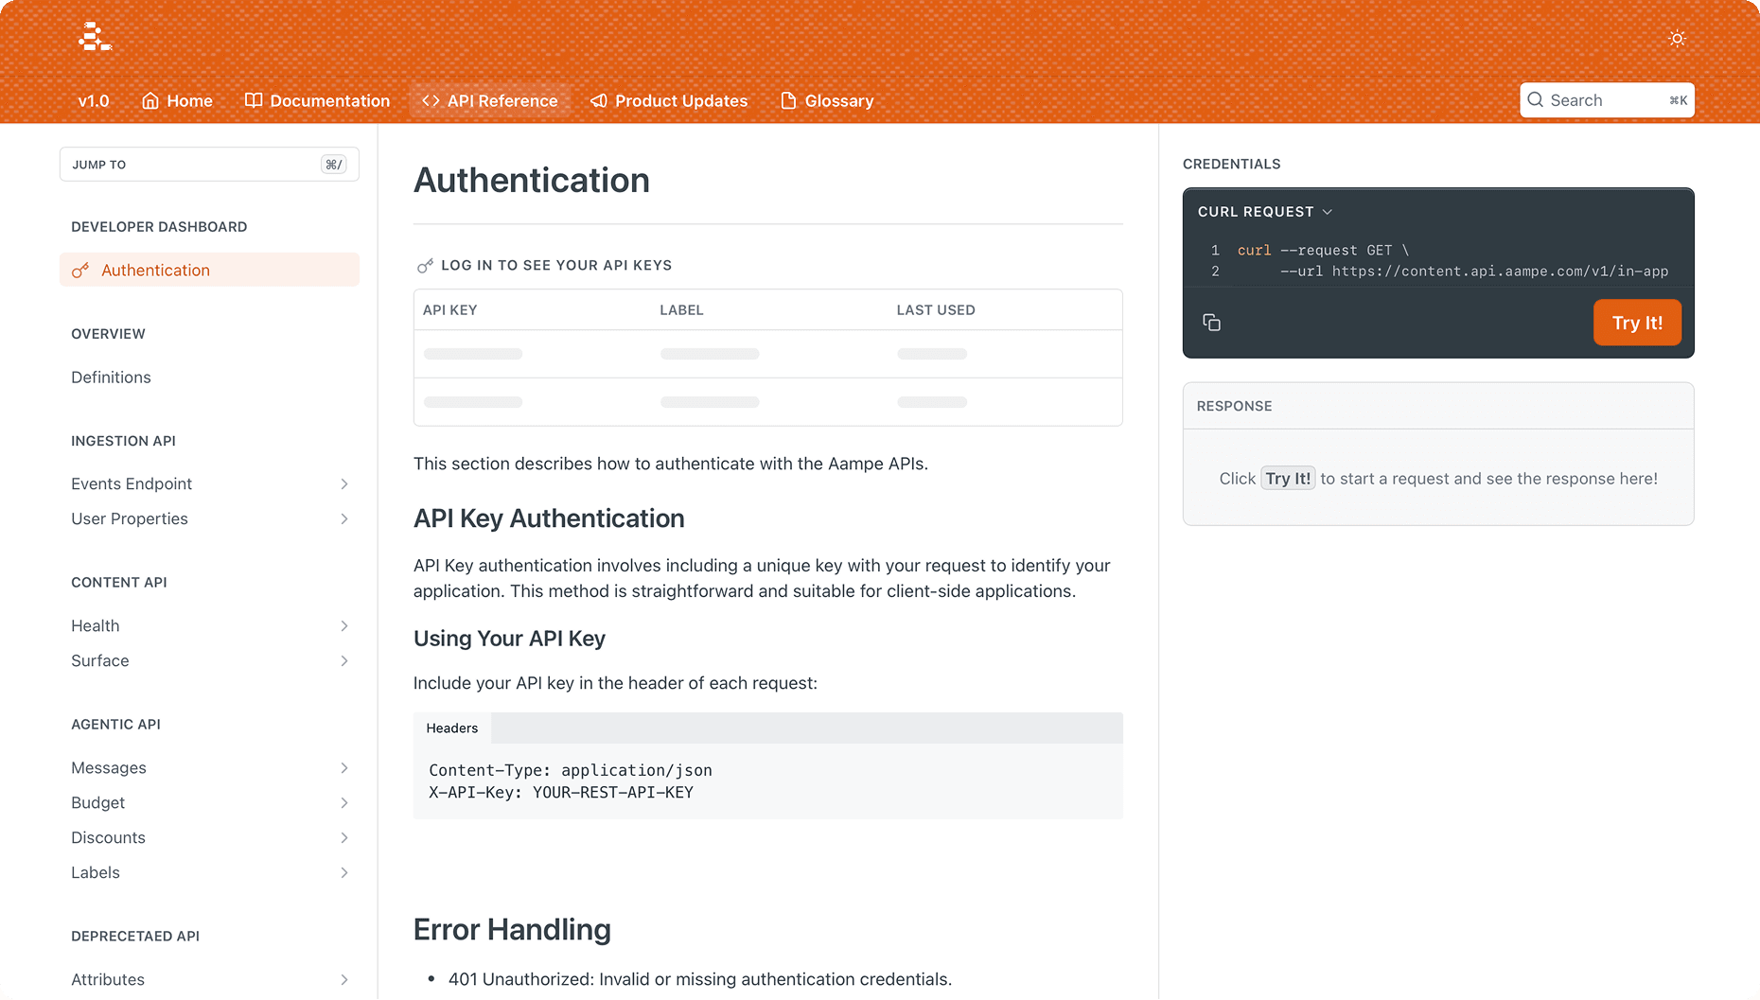Viewport: 1760px width, 1000px height.
Task: Click the curl request URL line
Action: (1474, 272)
